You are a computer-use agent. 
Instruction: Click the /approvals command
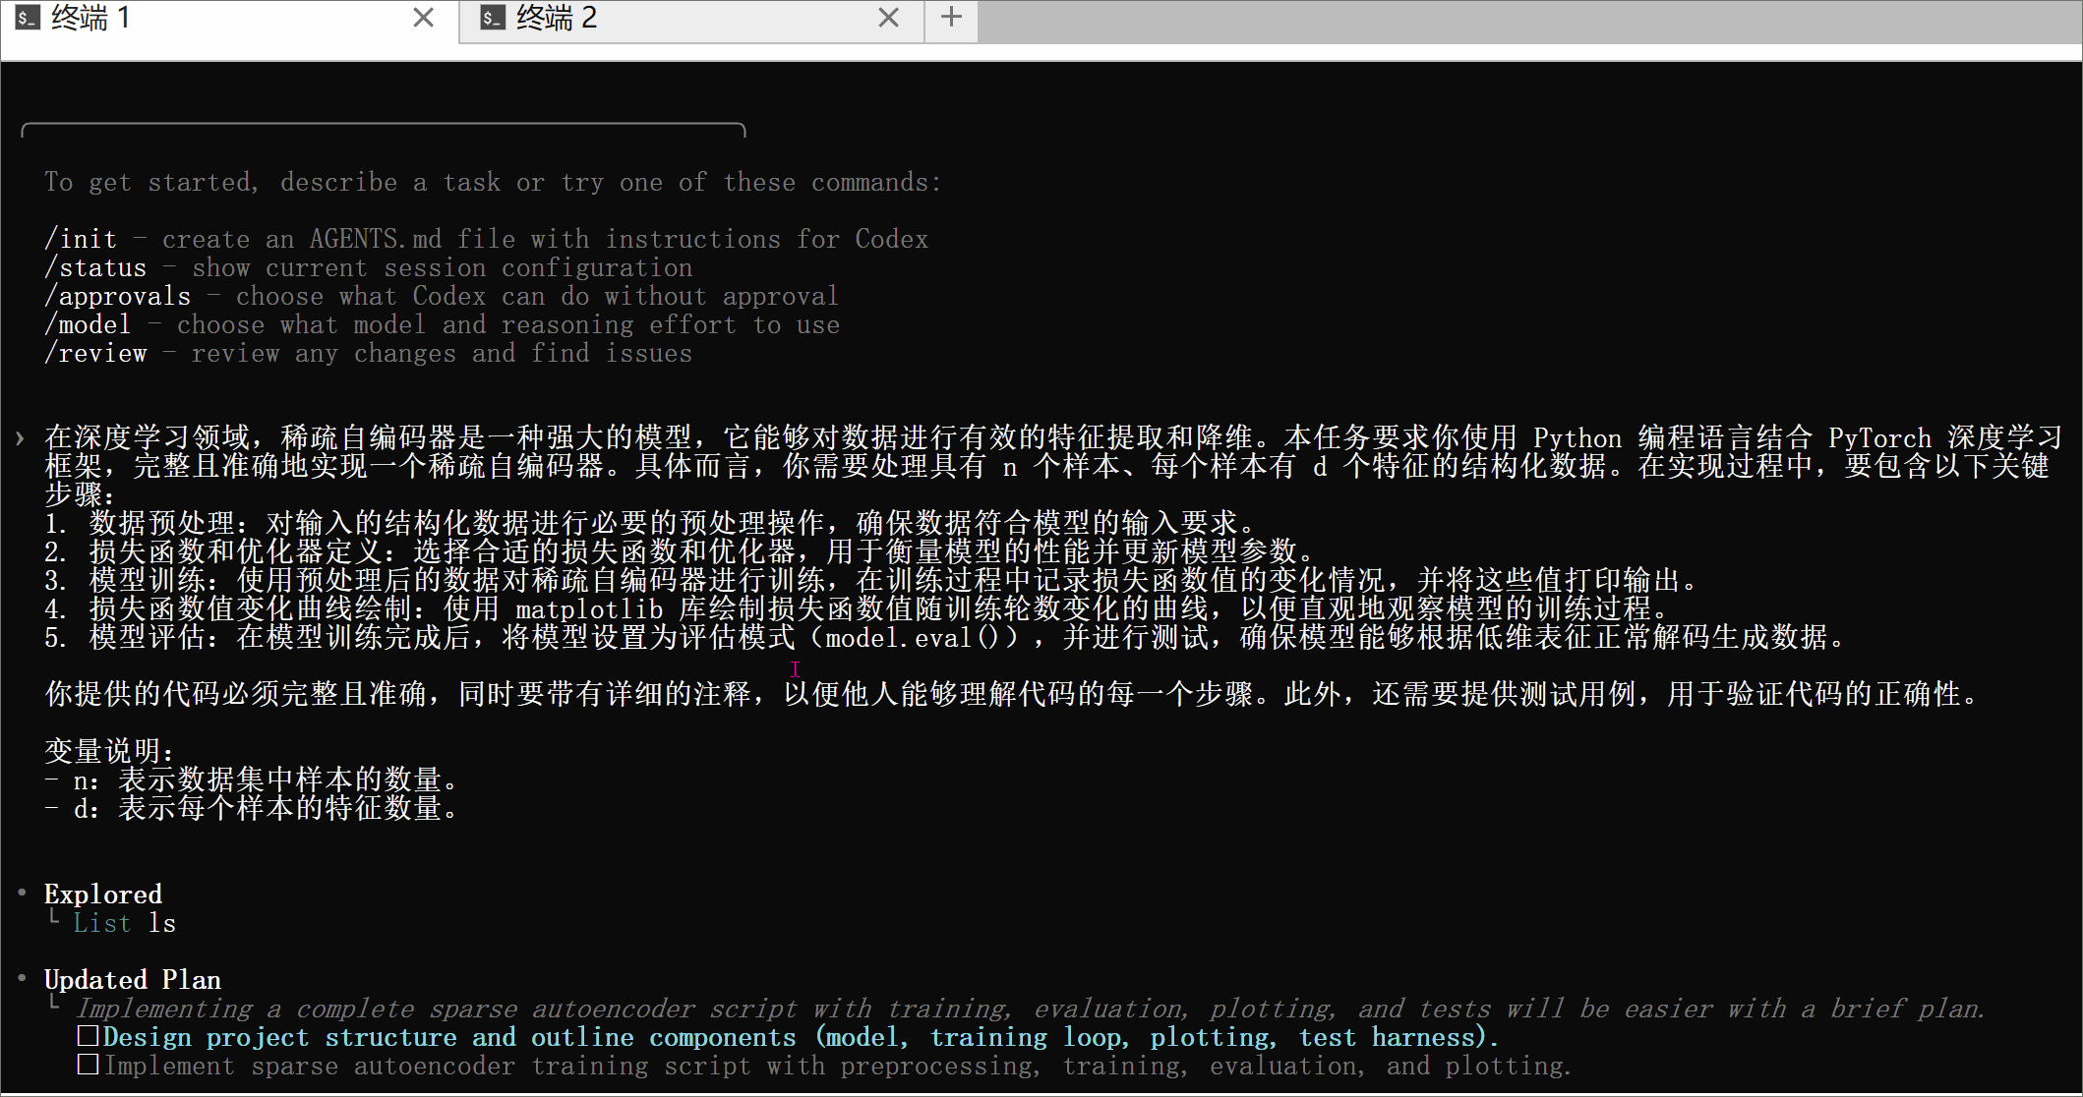[118, 296]
